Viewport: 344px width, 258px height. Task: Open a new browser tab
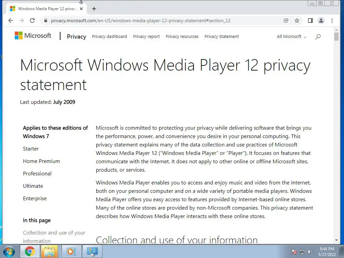click(94, 9)
